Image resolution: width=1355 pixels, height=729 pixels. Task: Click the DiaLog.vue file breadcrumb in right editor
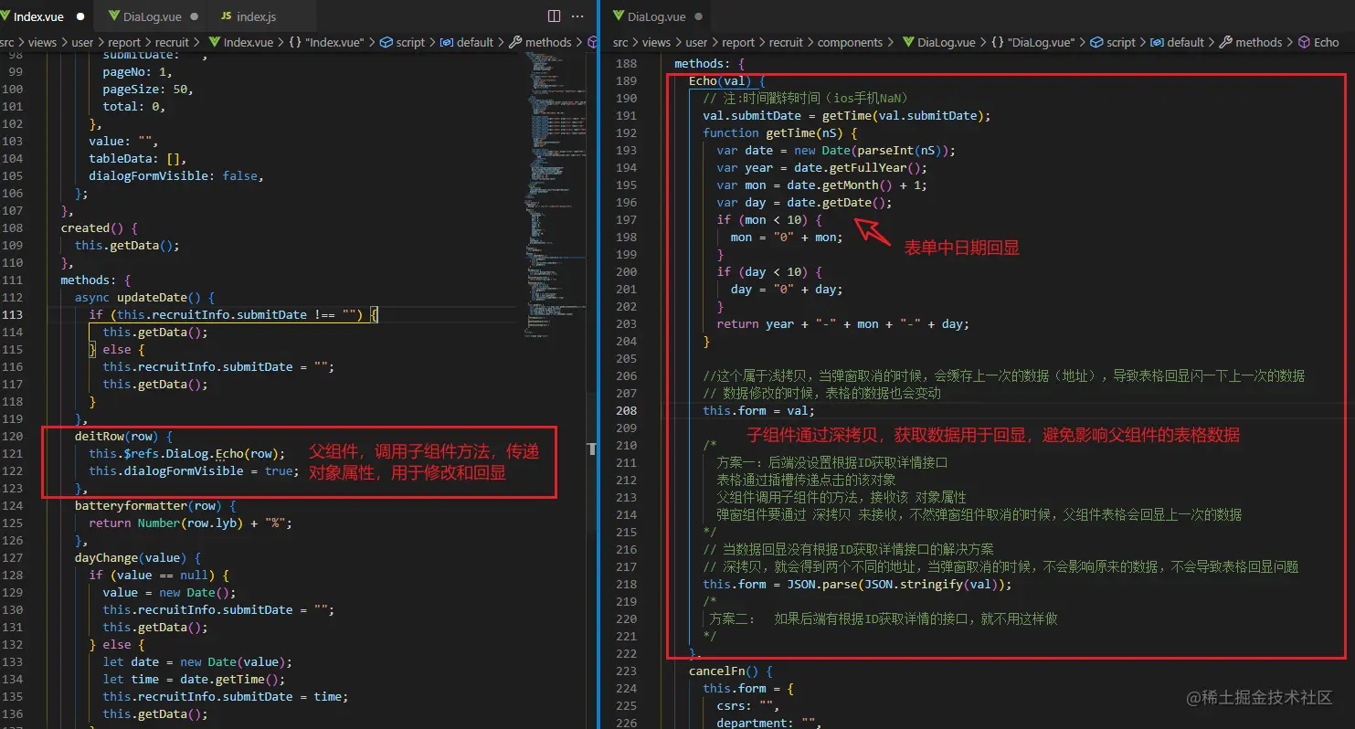point(938,42)
